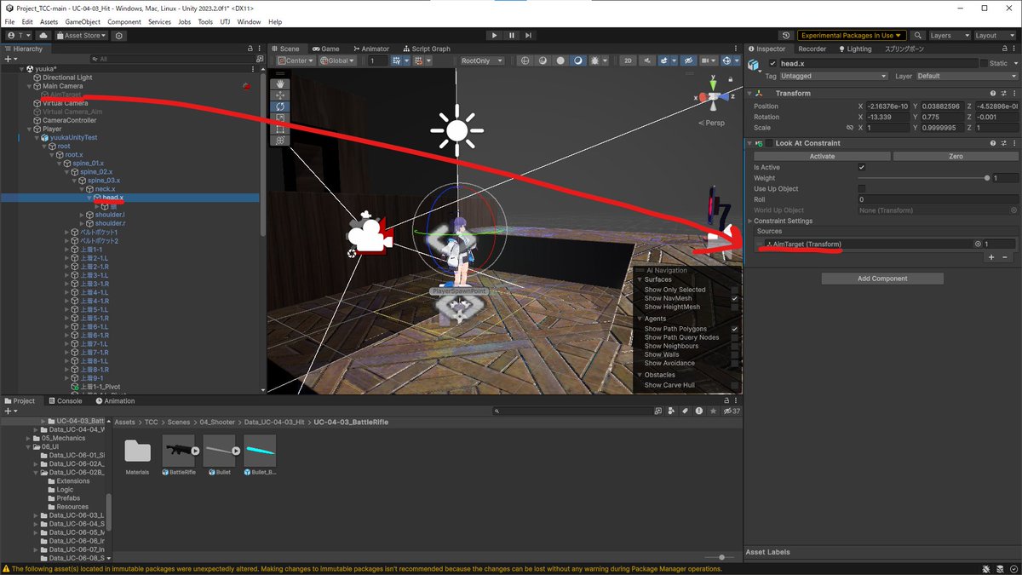This screenshot has width=1022, height=575.
Task: Toggle constrained proportions link for Scale
Action: click(x=849, y=127)
